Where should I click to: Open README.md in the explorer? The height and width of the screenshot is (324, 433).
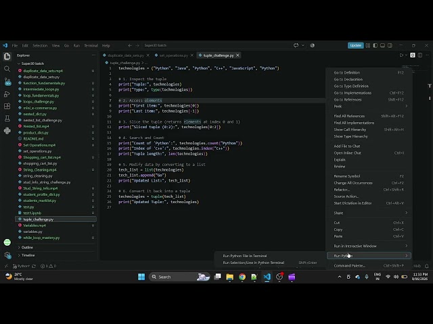tap(55, 138)
